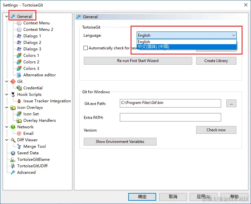Click the Colors 3 palette icon
The image size is (251, 204).
point(19,68)
